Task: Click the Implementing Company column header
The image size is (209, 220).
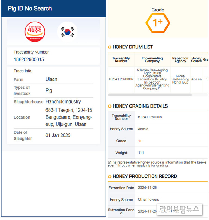Action: click(x=152, y=60)
